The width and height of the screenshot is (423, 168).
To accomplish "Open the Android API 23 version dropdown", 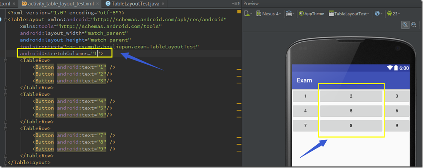I will tap(393, 14).
